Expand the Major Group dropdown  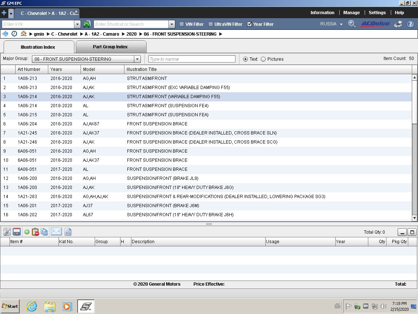click(x=137, y=59)
